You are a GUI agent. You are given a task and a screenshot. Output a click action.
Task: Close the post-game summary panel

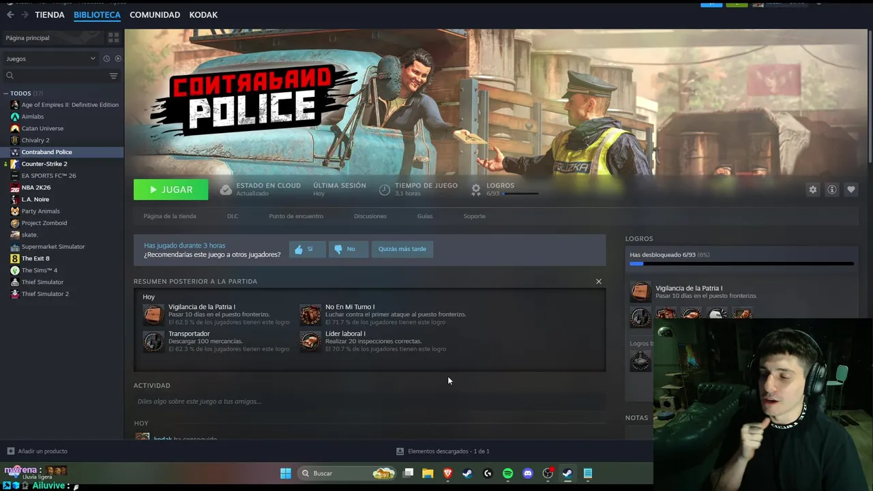599,281
